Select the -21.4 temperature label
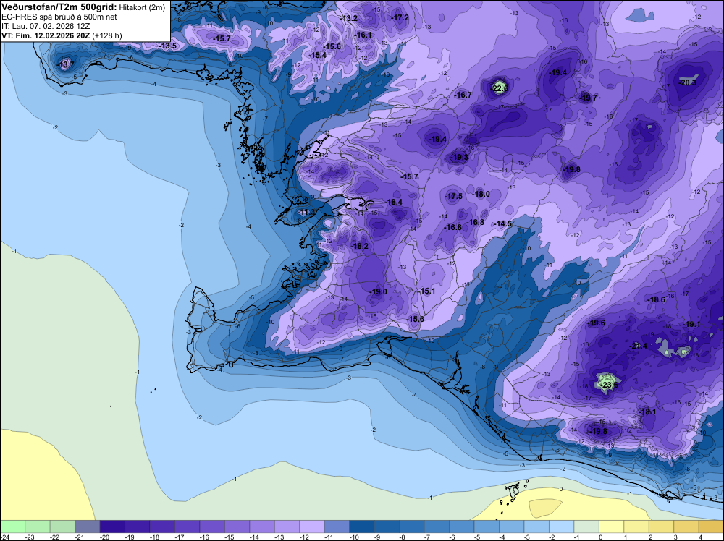Screen dimensions: 724x541 tap(639, 346)
